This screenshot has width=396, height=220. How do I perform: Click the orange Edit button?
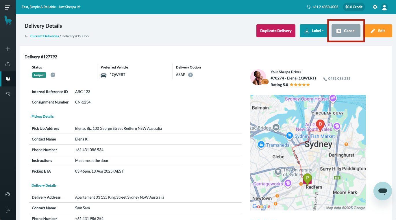(x=378, y=31)
